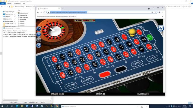Bet on red number 25
Screen dimensions: 193x108
click(x=78, y=52)
